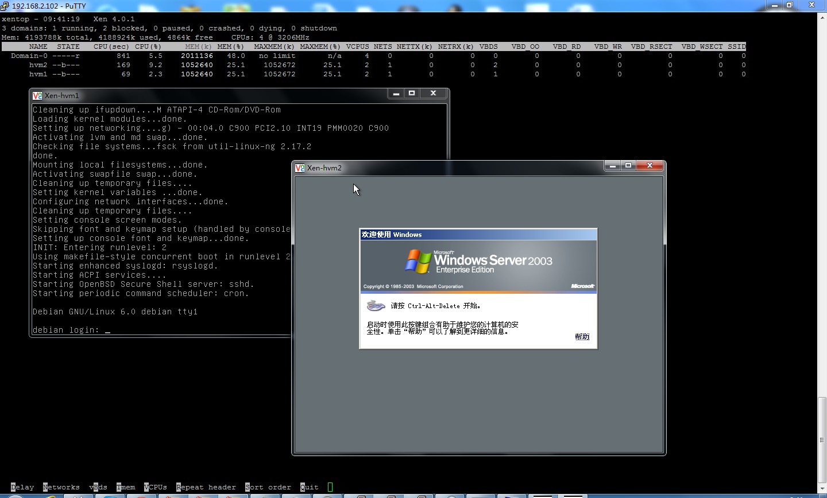This screenshot has width=827, height=498.
Task: Click the hvm2 domain row name
Action: [x=38, y=65]
